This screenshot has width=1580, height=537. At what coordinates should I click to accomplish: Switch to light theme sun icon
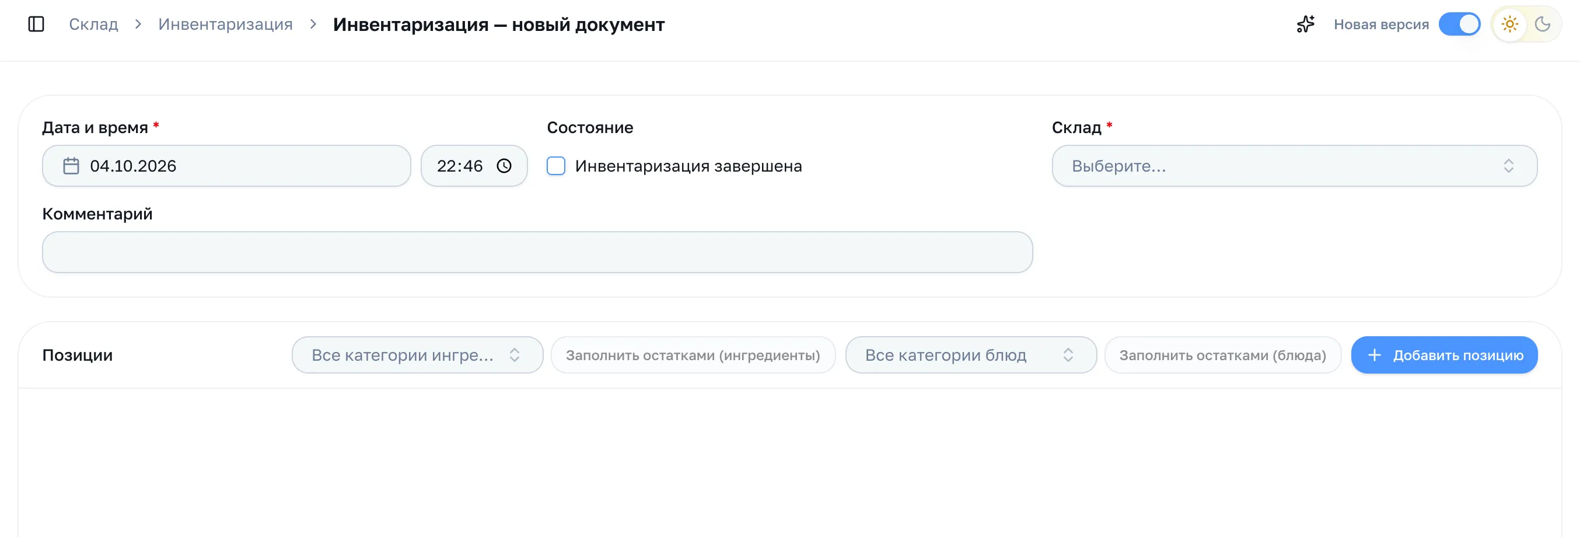pos(1509,25)
